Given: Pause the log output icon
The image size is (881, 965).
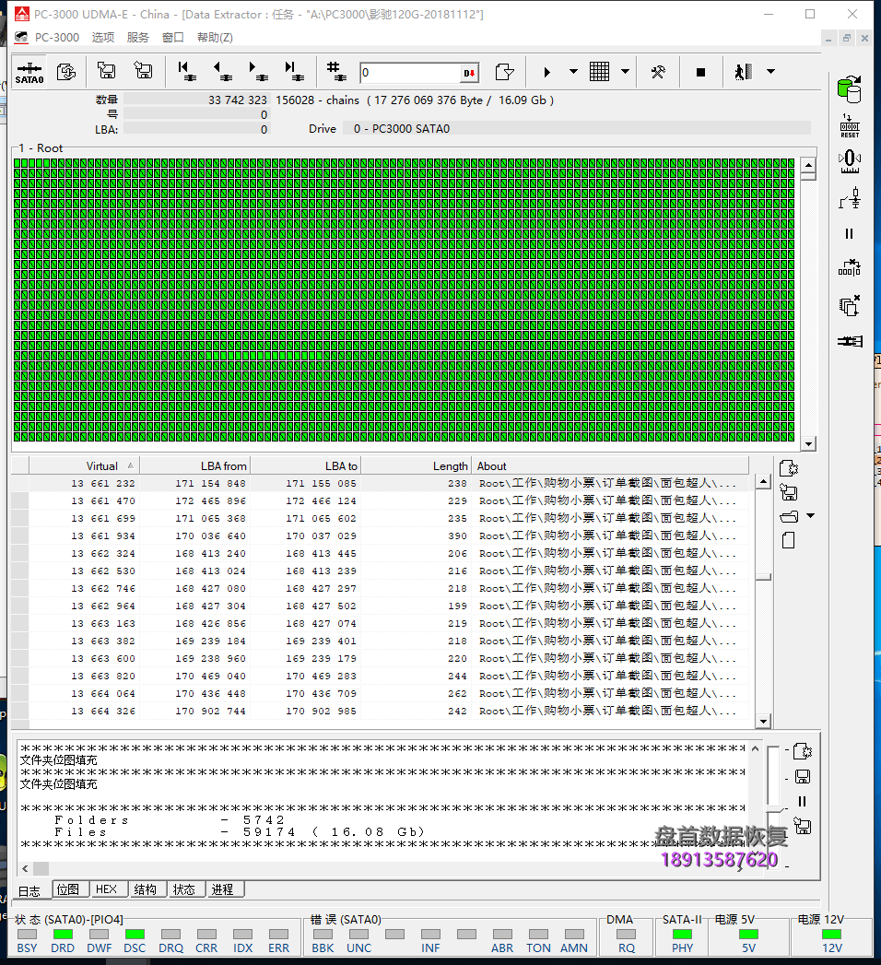Looking at the screenshot, I should coord(803,801).
